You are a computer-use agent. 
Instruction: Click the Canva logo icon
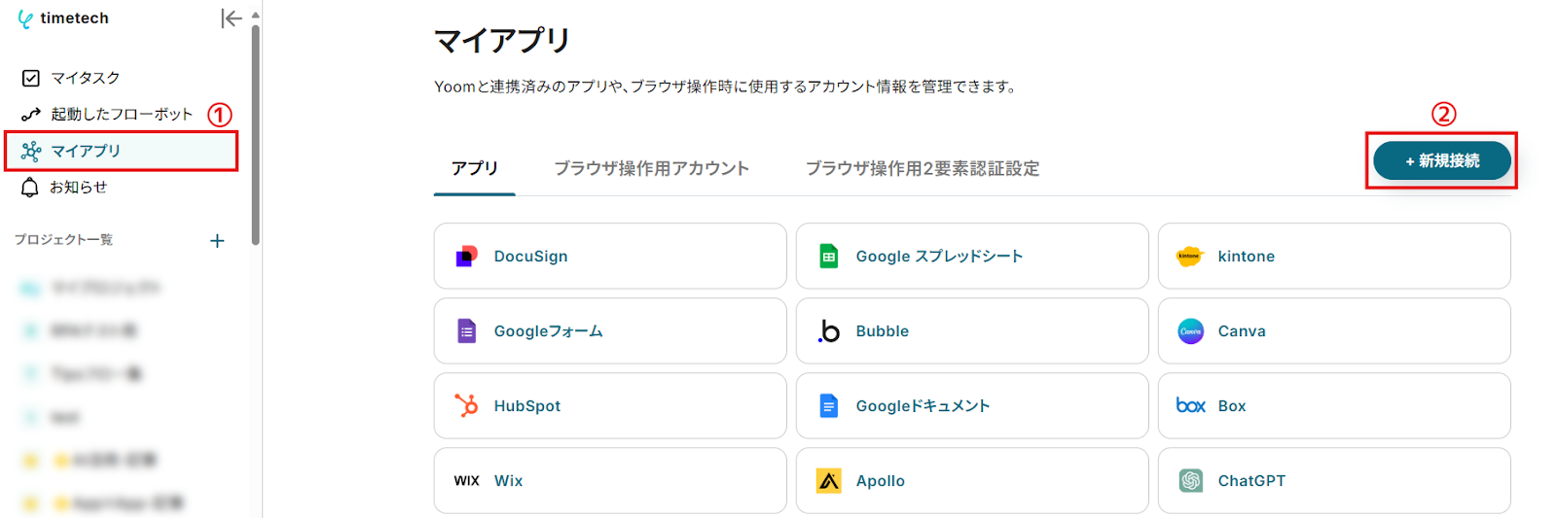1190,331
